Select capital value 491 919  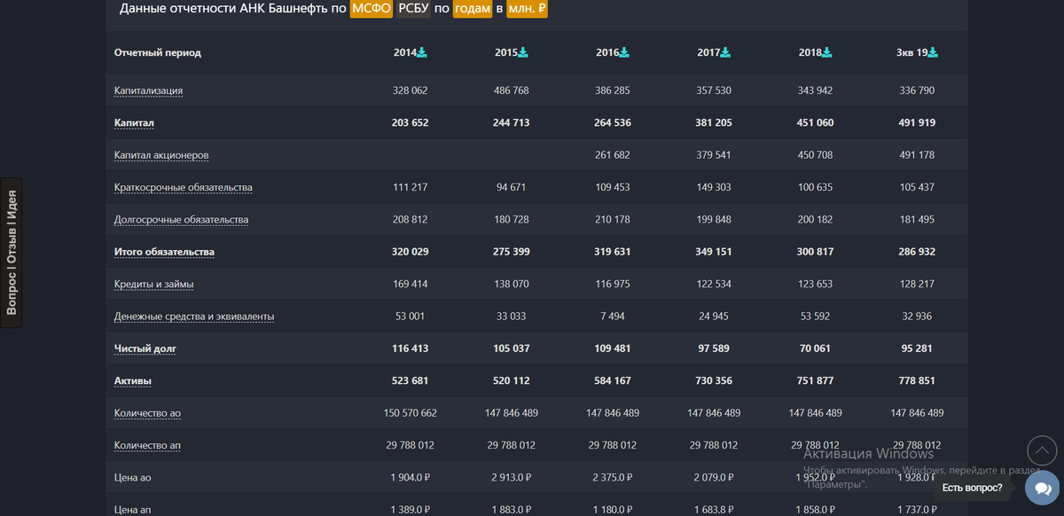tap(917, 122)
